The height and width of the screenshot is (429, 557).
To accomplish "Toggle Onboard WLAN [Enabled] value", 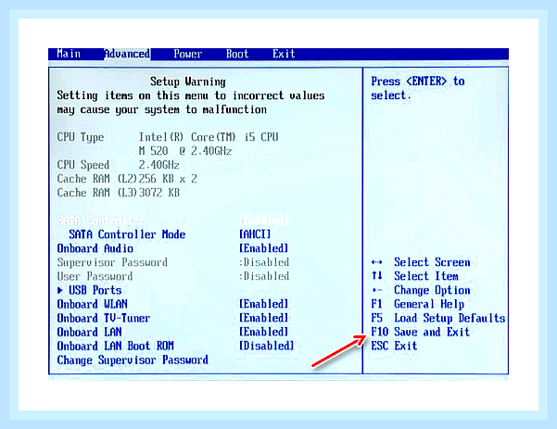I will (x=263, y=304).
